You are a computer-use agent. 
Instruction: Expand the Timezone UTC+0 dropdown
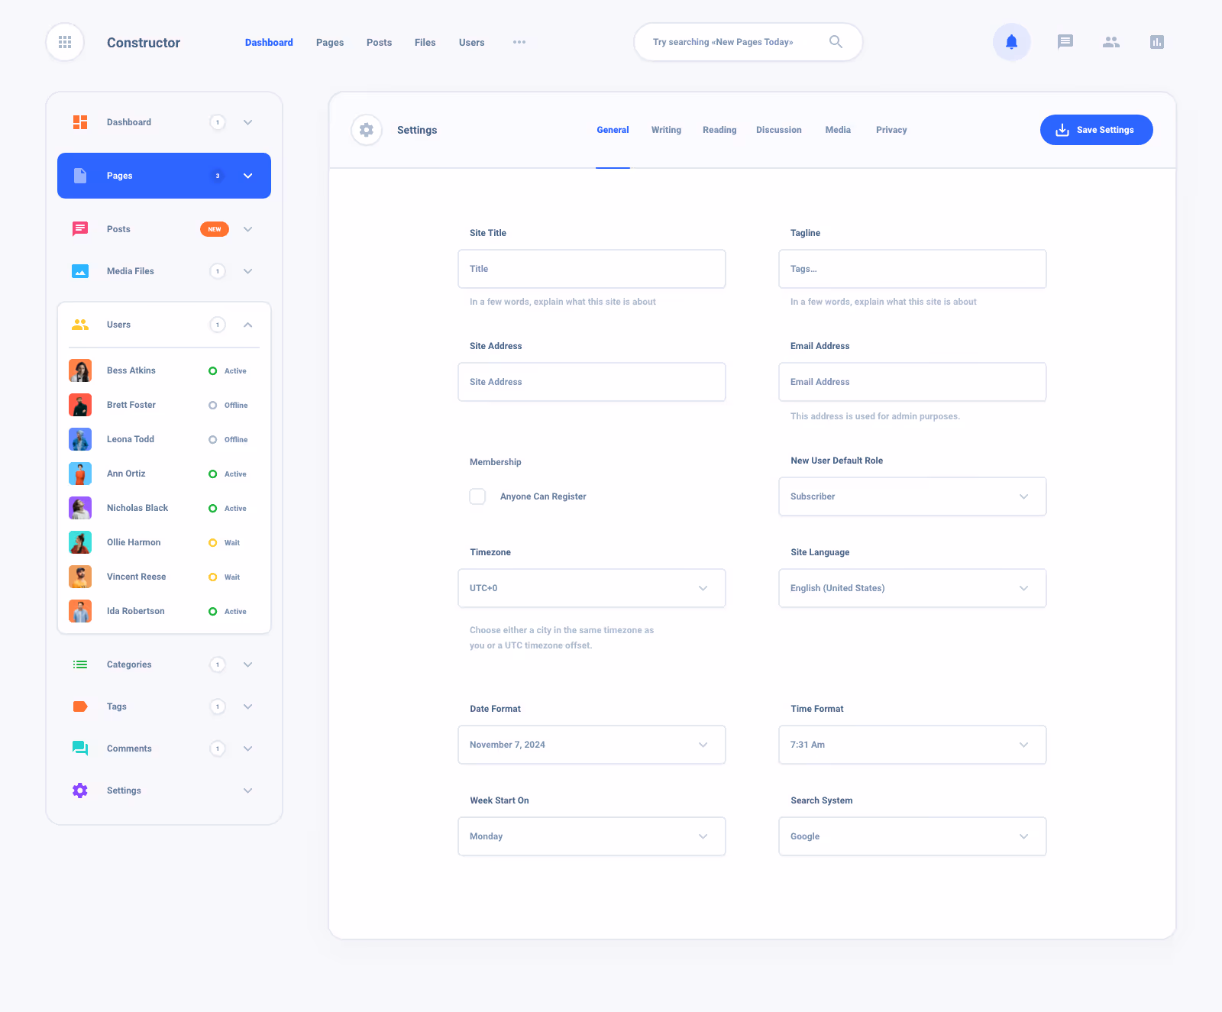(x=591, y=588)
